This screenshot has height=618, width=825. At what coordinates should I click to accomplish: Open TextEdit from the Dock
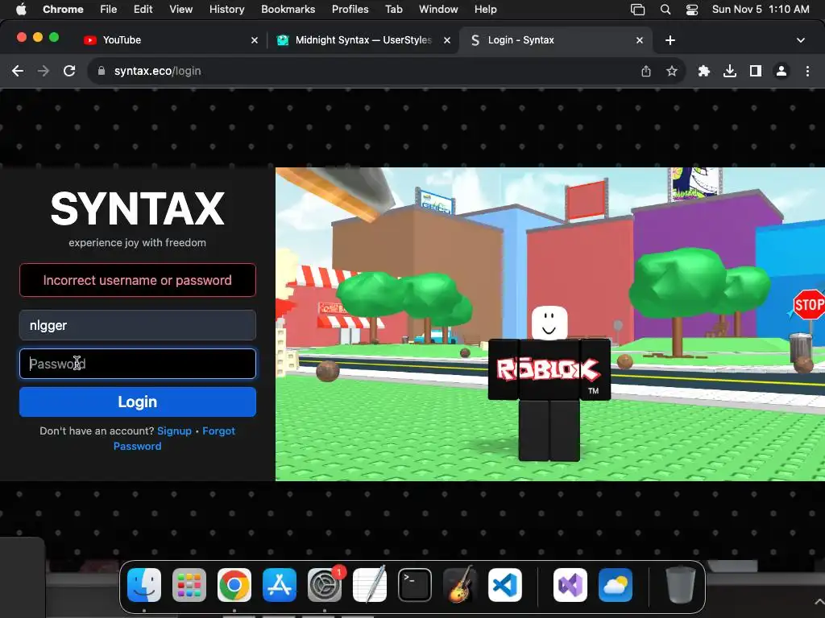[x=369, y=585]
